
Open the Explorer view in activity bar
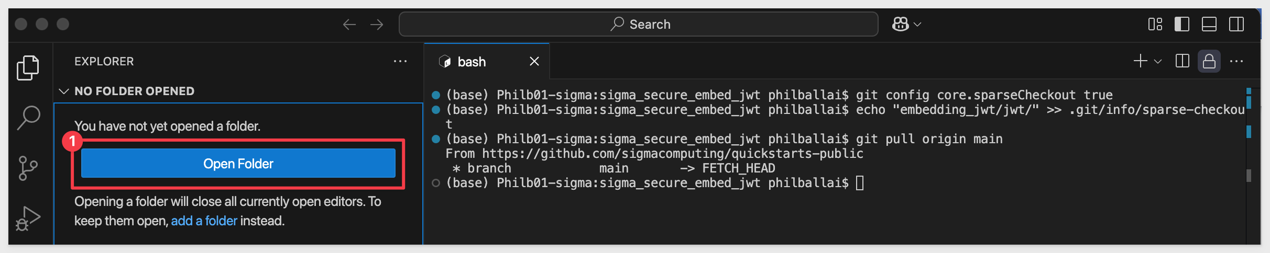tap(28, 68)
